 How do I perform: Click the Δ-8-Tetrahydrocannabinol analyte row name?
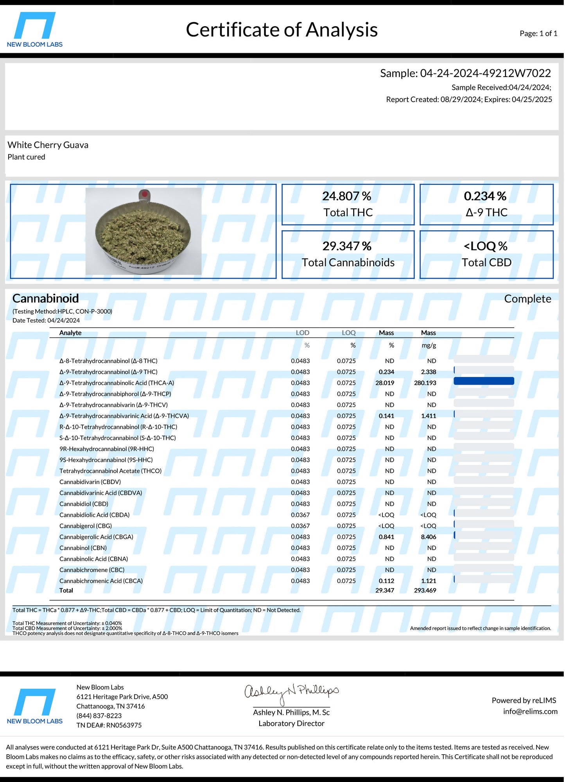click(108, 361)
